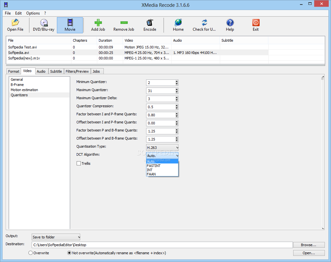This screenshot has width=331, height=262.
Task: Enable the Trellis checkbox
Action: pyautogui.click(x=79, y=163)
